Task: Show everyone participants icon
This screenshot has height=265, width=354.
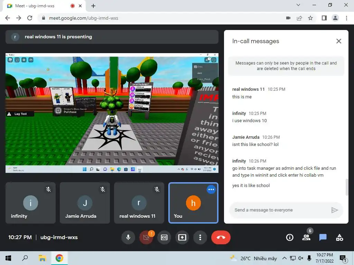Action: pyautogui.click(x=306, y=237)
